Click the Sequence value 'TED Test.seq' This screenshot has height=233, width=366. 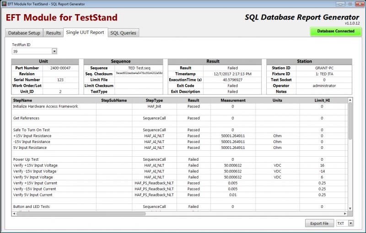click(x=139, y=68)
